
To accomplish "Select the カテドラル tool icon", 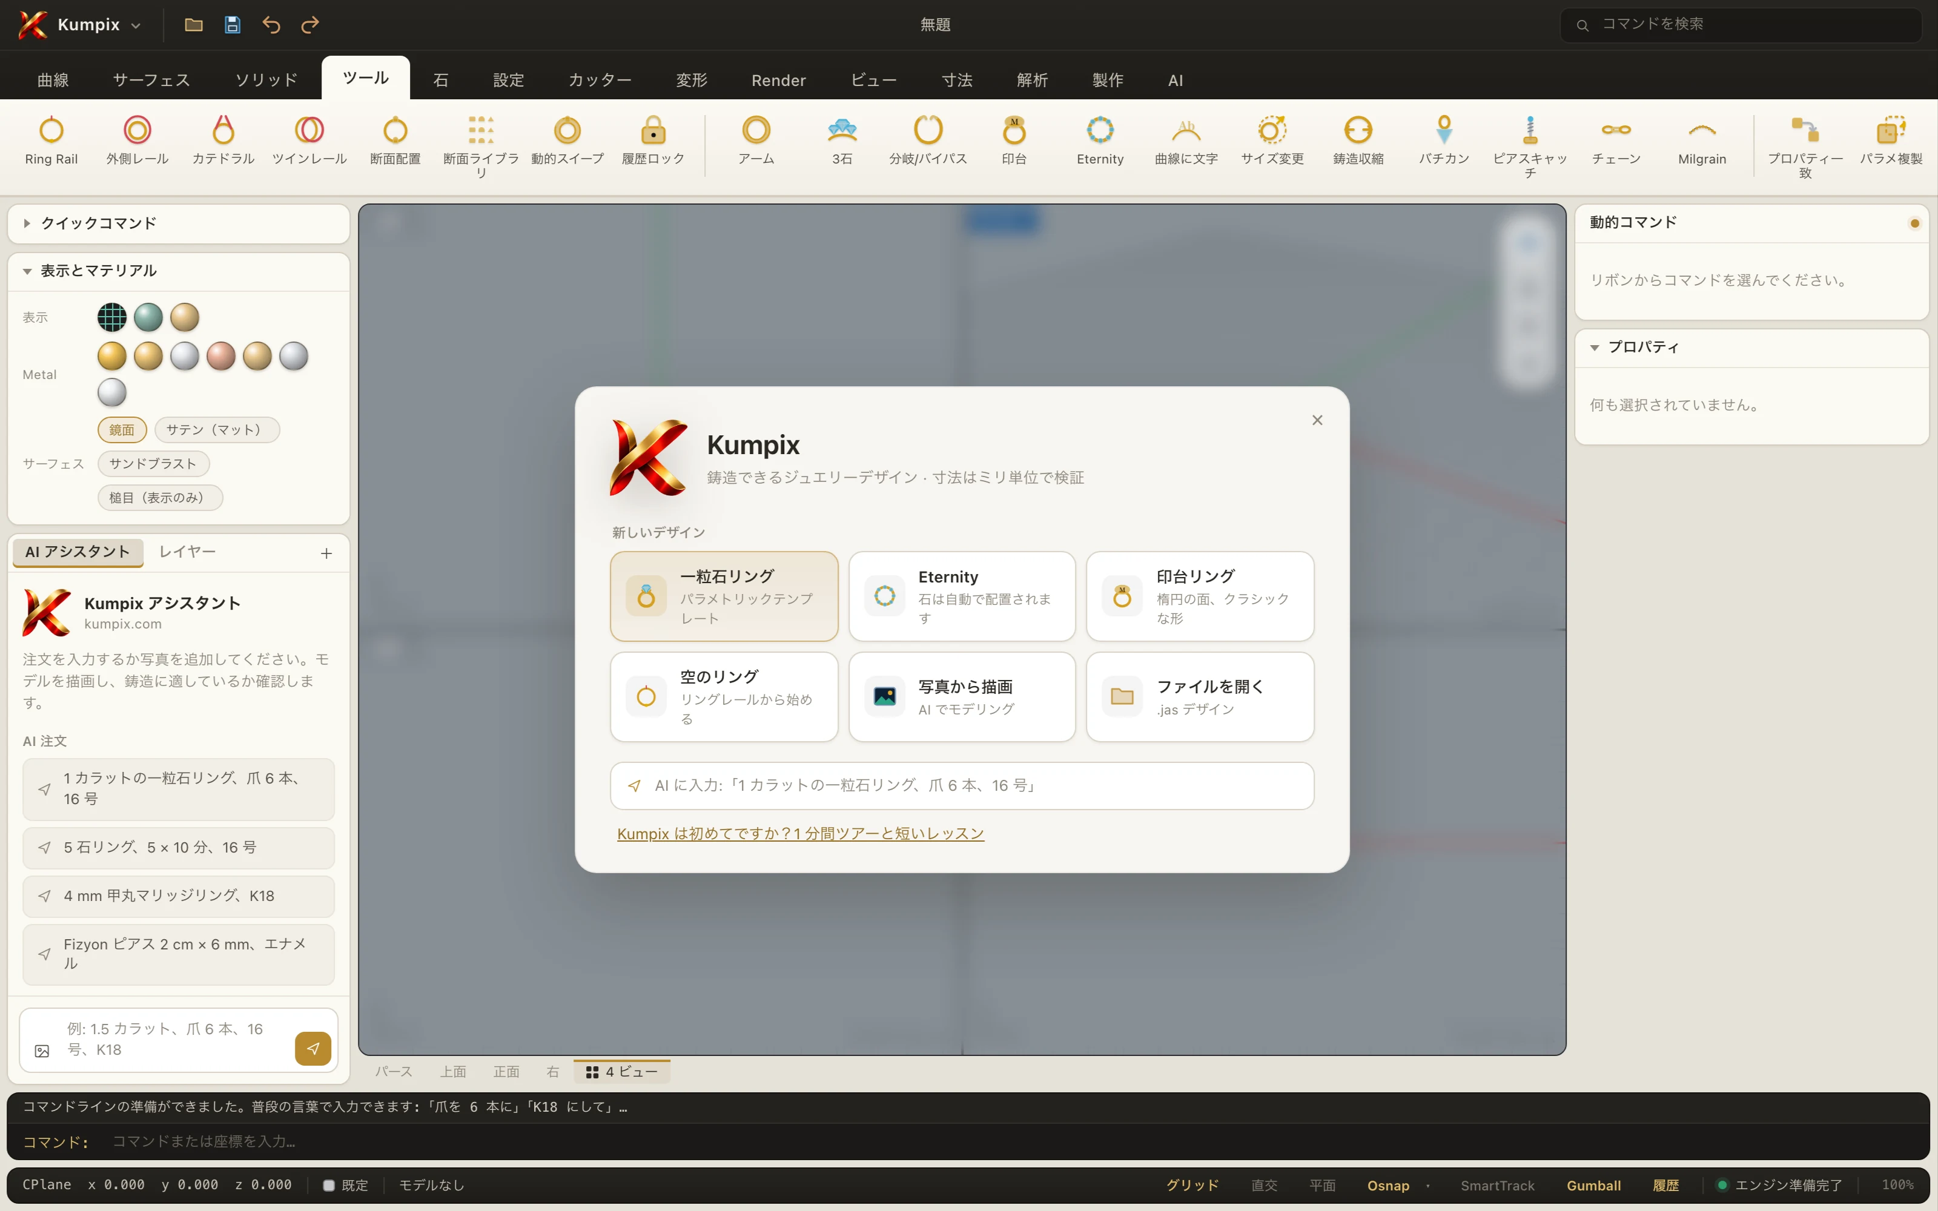I will pos(223,130).
